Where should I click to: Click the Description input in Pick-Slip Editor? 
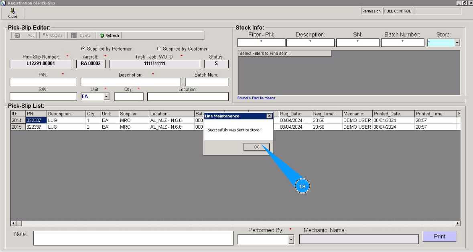click(131, 82)
